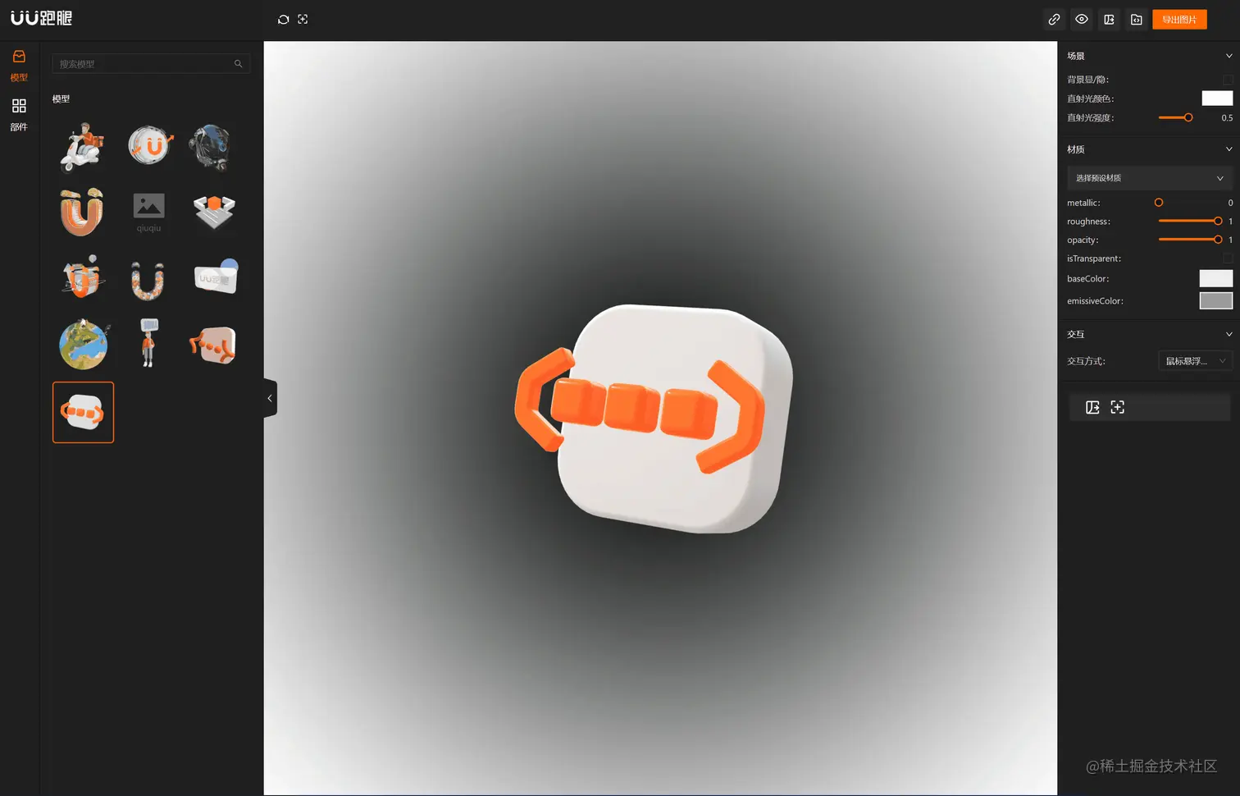This screenshot has height=796, width=1240.
Task: Select the 模型 panel in the left sidebar
Action: point(18,64)
